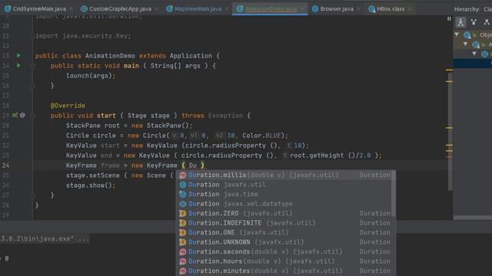Click the main method closing fold marker on line 16
The height and width of the screenshot is (276, 492).
32,85
